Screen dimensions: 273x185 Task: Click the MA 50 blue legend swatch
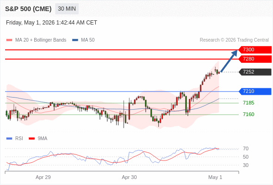[75, 40]
